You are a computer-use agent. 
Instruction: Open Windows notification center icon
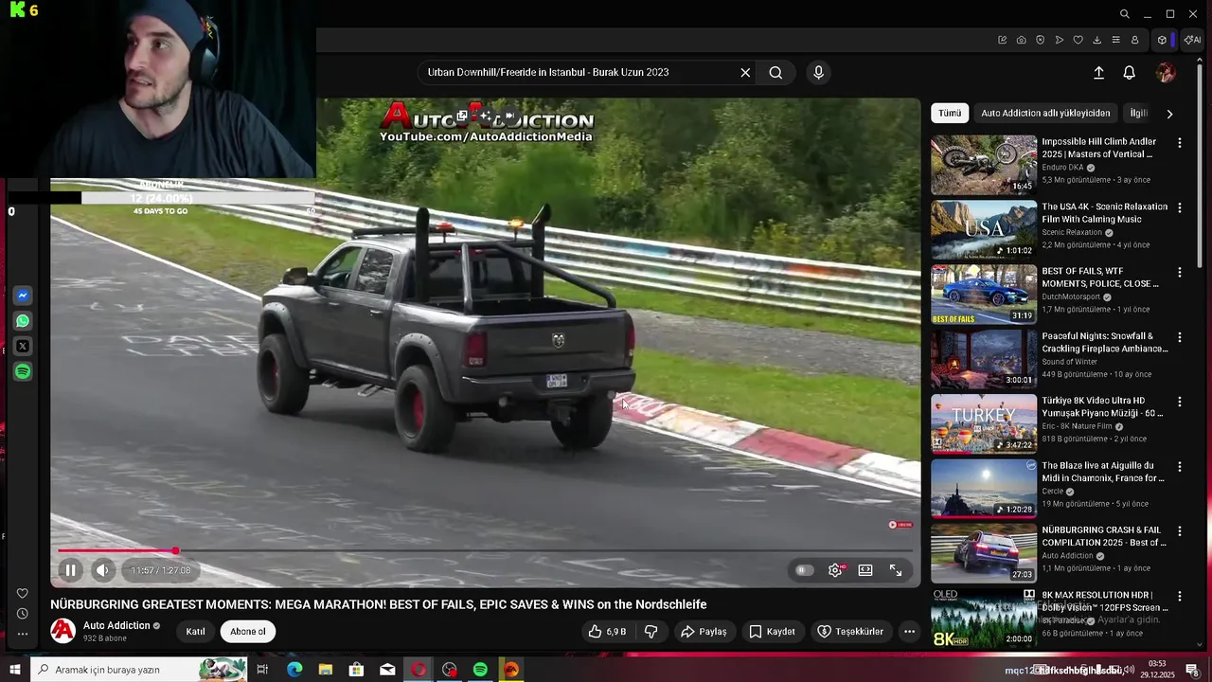1192,670
